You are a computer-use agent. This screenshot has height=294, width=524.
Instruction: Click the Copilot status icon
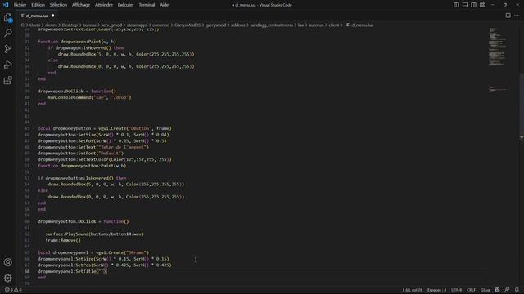click(x=497, y=290)
